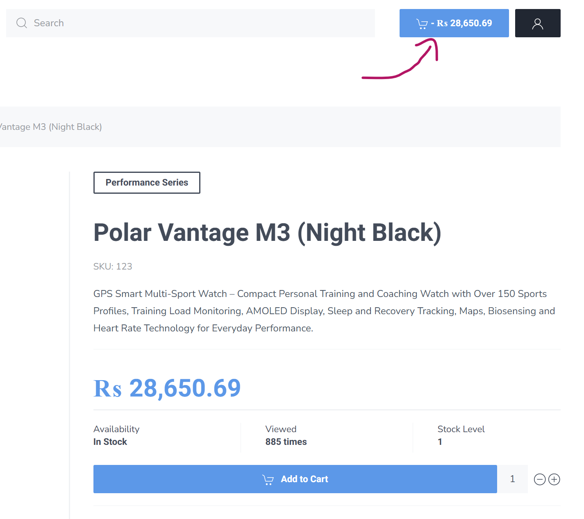Open the user account profile icon
584x519 pixels.
pyautogui.click(x=537, y=23)
